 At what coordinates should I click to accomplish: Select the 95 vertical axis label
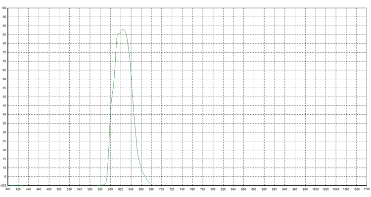[4, 17]
